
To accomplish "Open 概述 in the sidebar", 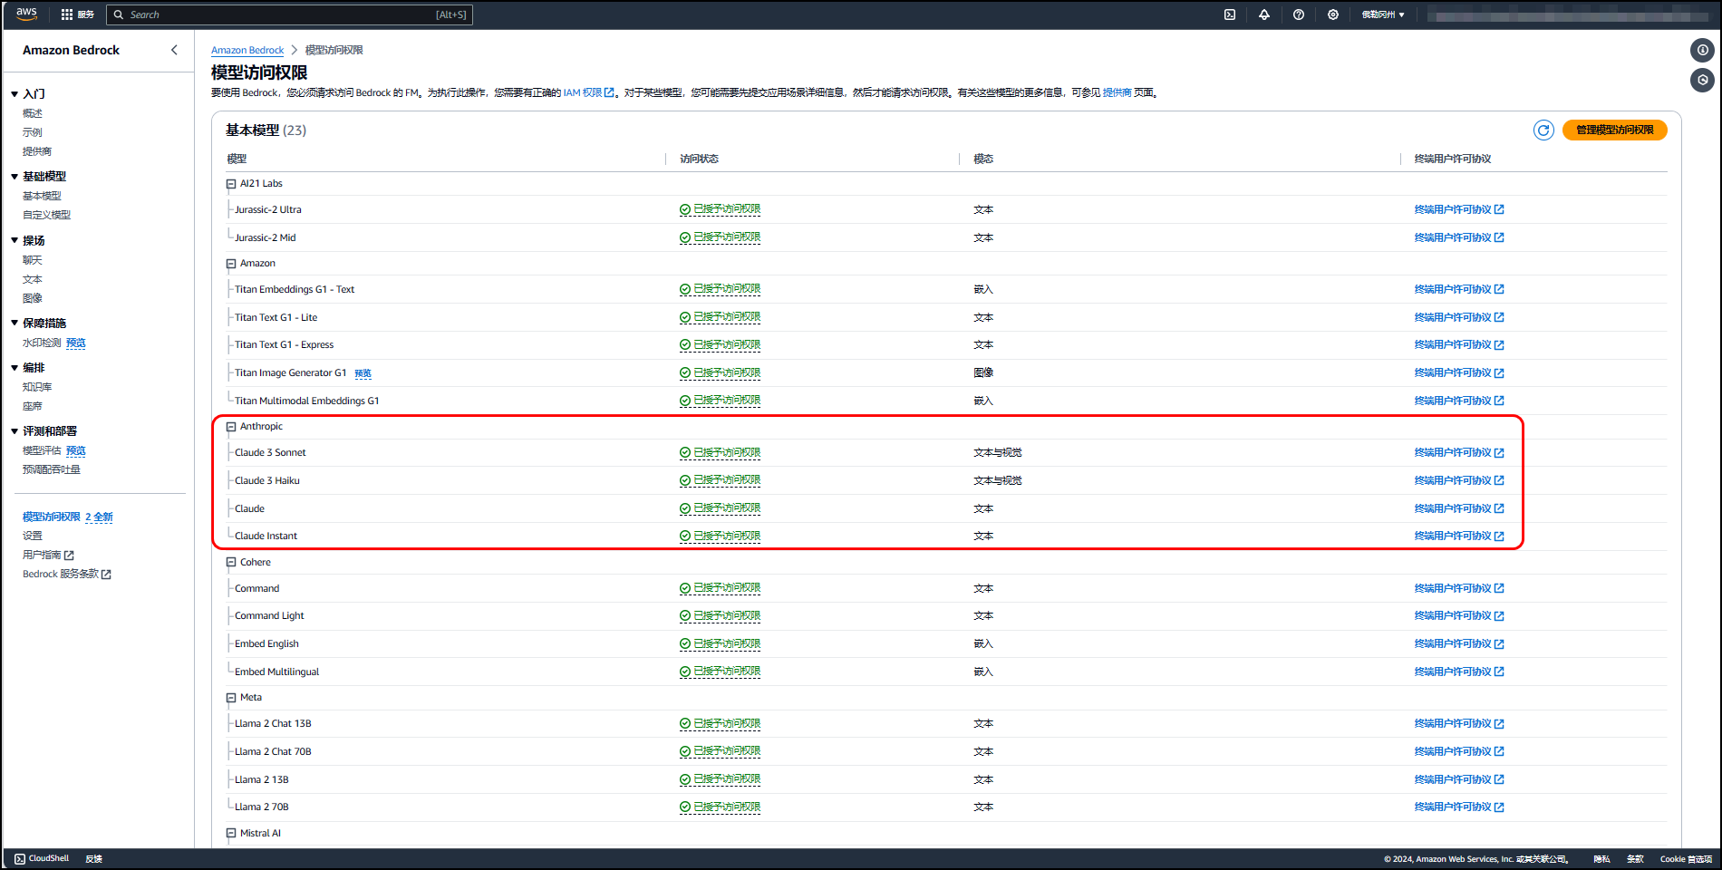I will click(x=33, y=113).
